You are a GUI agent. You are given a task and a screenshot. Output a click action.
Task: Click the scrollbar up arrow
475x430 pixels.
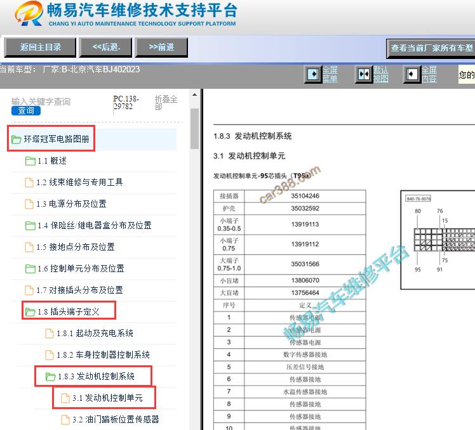pyautogui.click(x=194, y=95)
